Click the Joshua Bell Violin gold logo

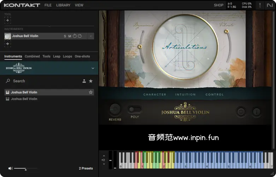pos(185,112)
